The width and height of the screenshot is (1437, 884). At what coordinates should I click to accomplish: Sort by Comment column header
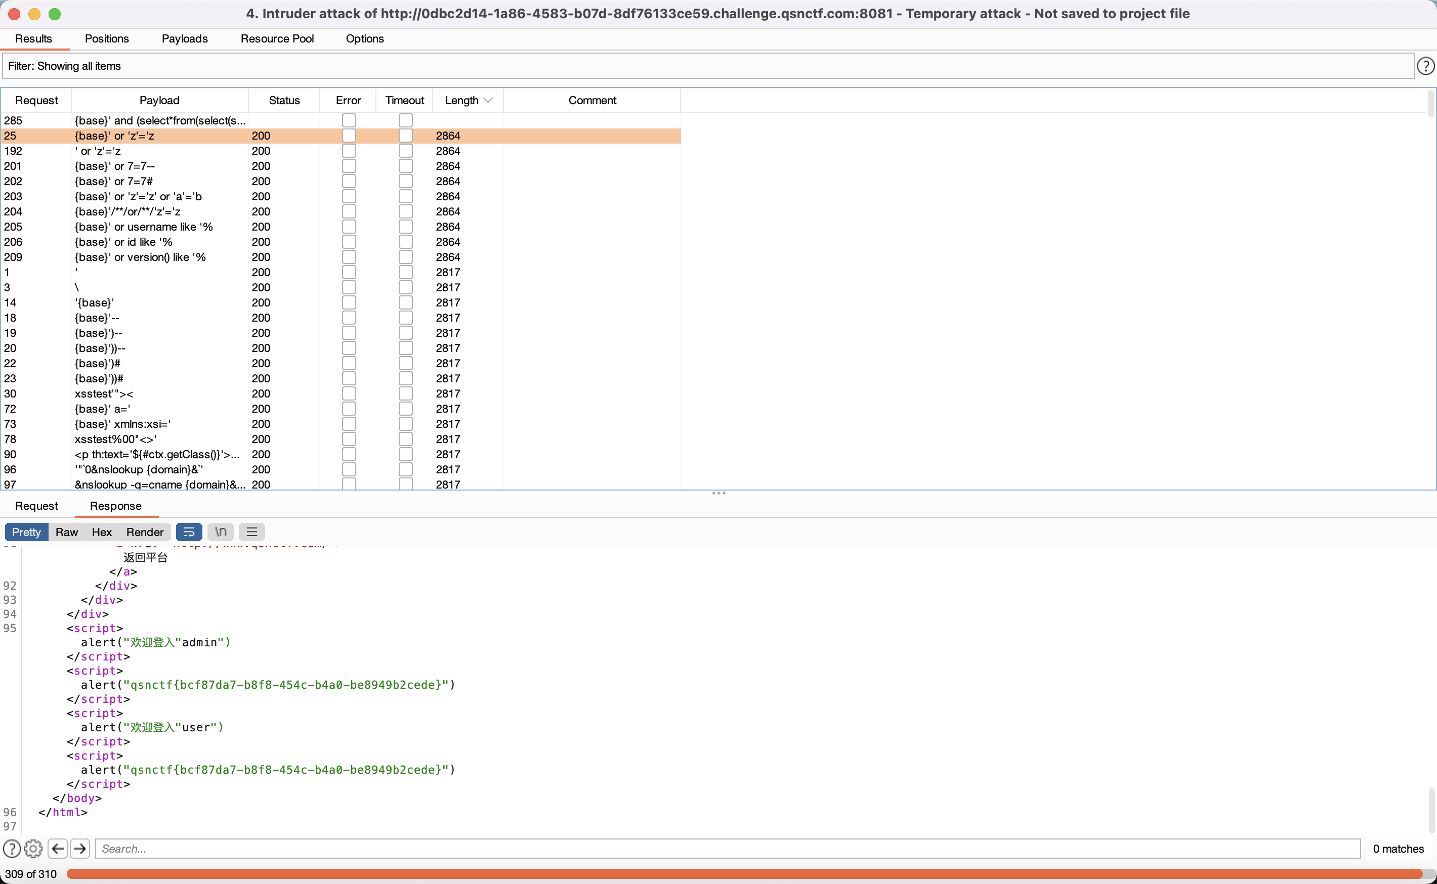pos(592,101)
